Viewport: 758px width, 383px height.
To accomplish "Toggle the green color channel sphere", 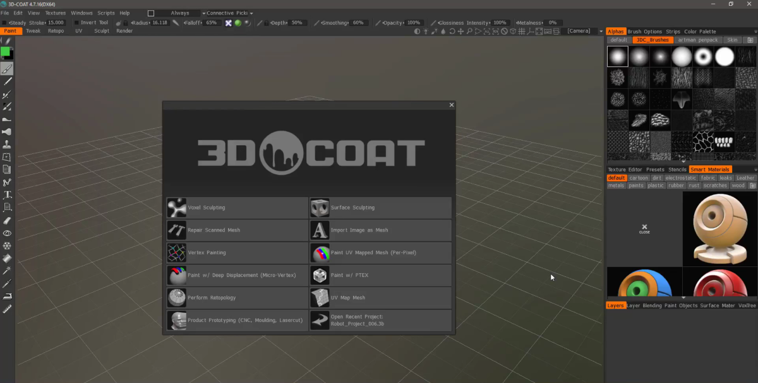I will 238,23.
